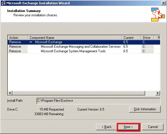Collapse the Microsoft Exchange component tree
The height and width of the screenshot is (134, 167).
(31, 42)
